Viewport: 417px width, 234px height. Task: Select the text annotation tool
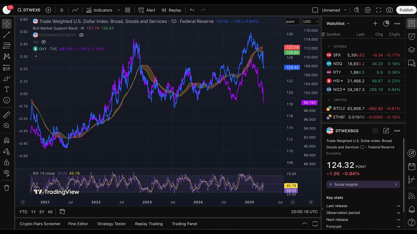coord(7,89)
